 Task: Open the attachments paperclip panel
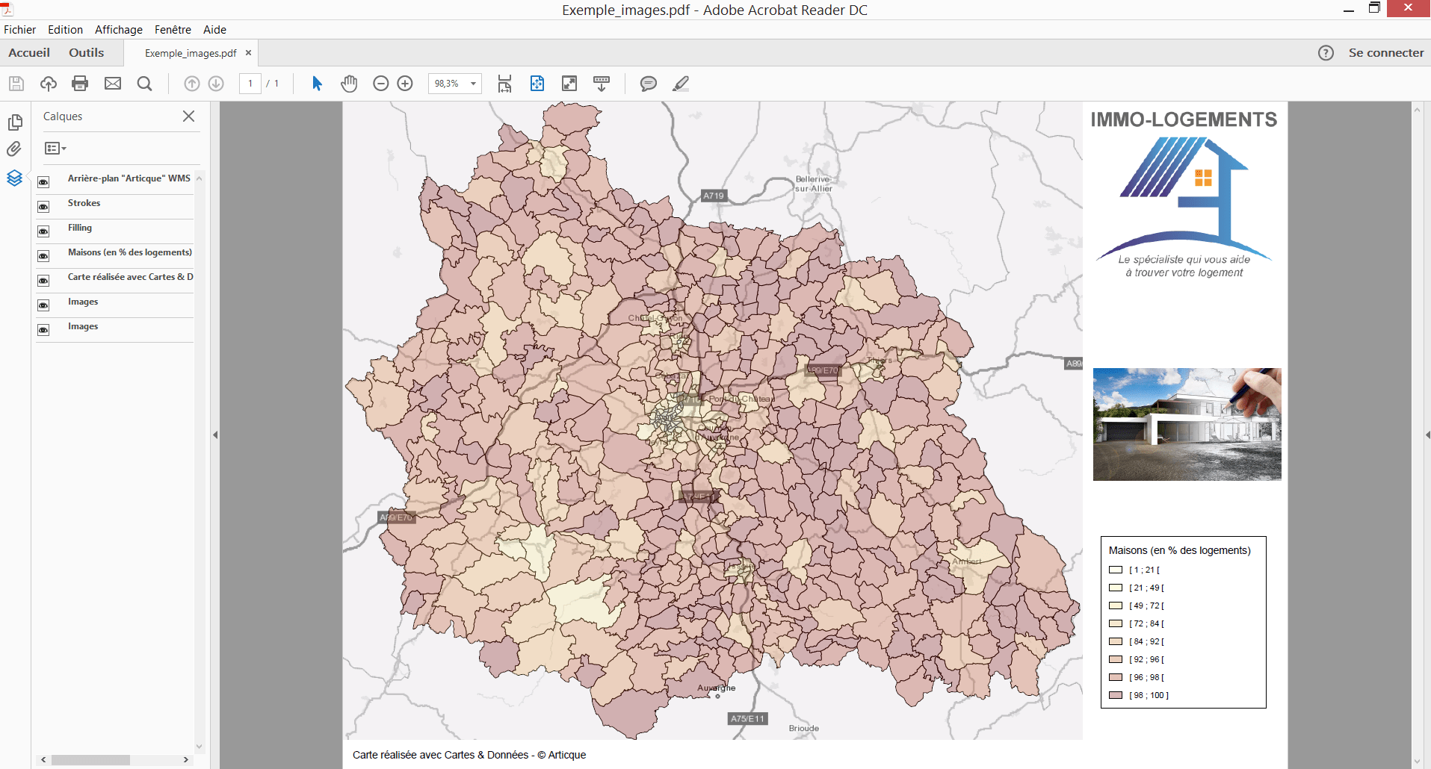pos(14,149)
